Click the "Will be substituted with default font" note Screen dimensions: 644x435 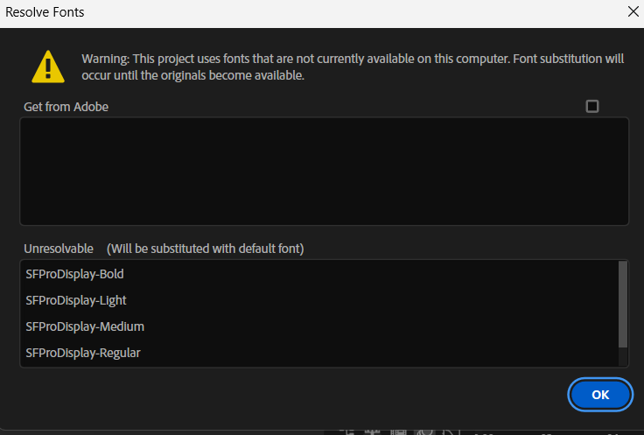click(x=205, y=249)
